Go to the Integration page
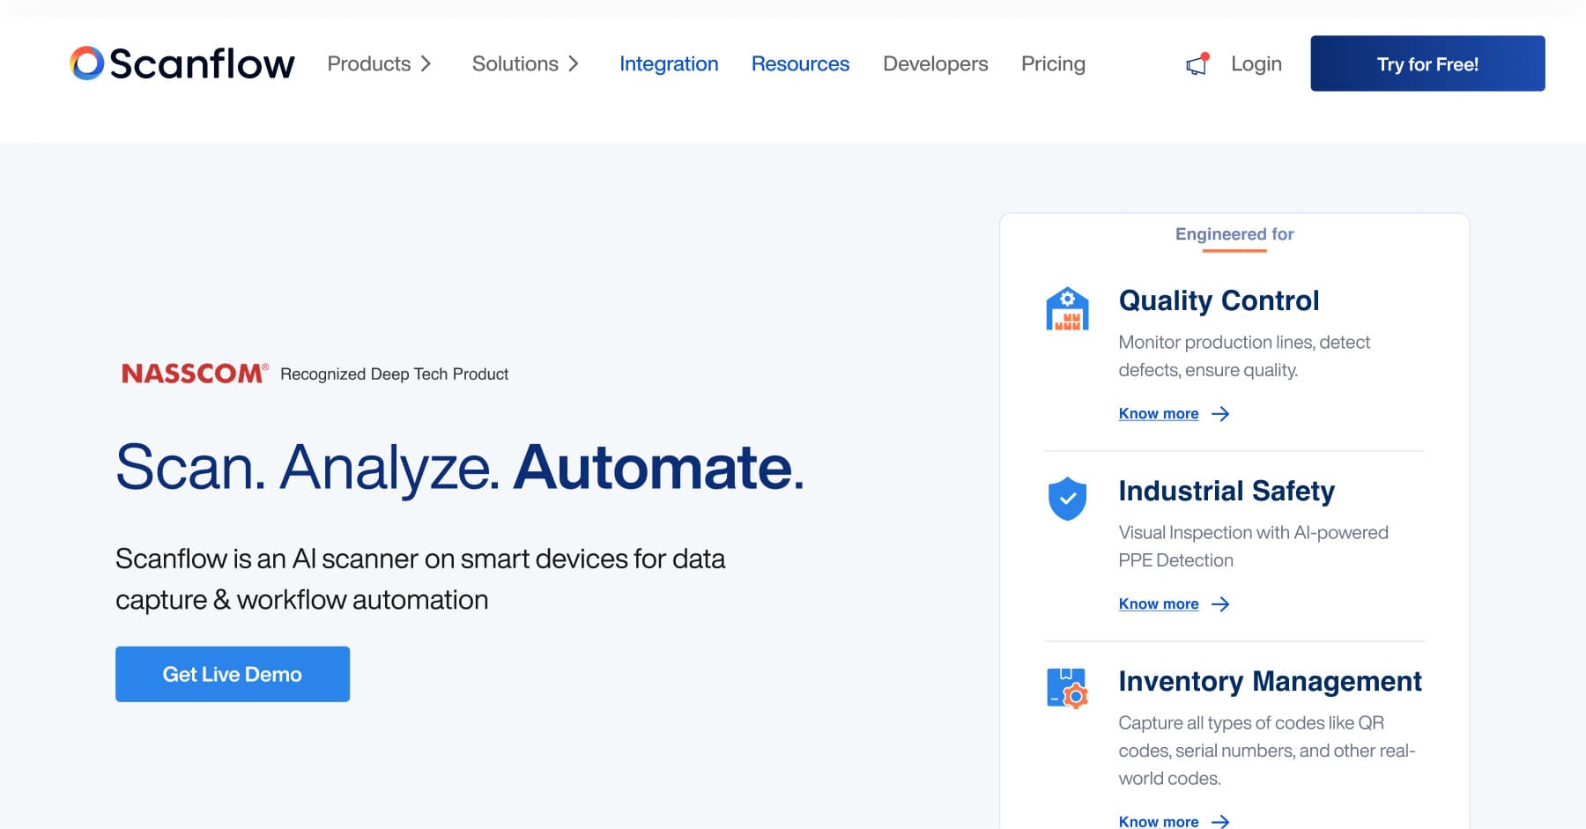 pos(669,64)
